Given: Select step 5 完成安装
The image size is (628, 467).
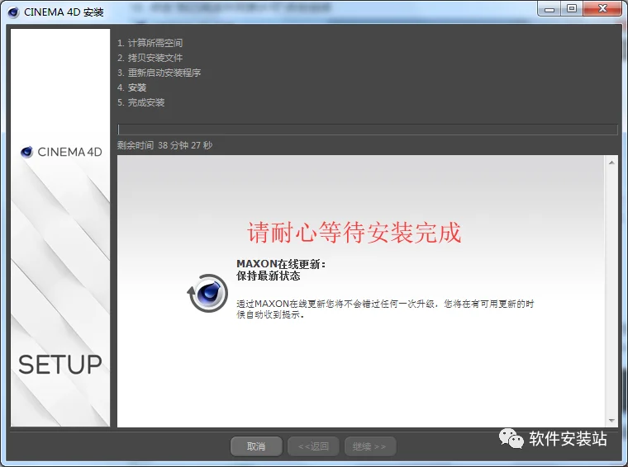Looking at the screenshot, I should pyautogui.click(x=141, y=102).
